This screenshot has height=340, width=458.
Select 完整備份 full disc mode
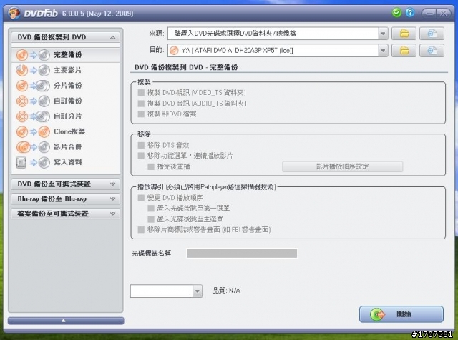tap(66, 55)
